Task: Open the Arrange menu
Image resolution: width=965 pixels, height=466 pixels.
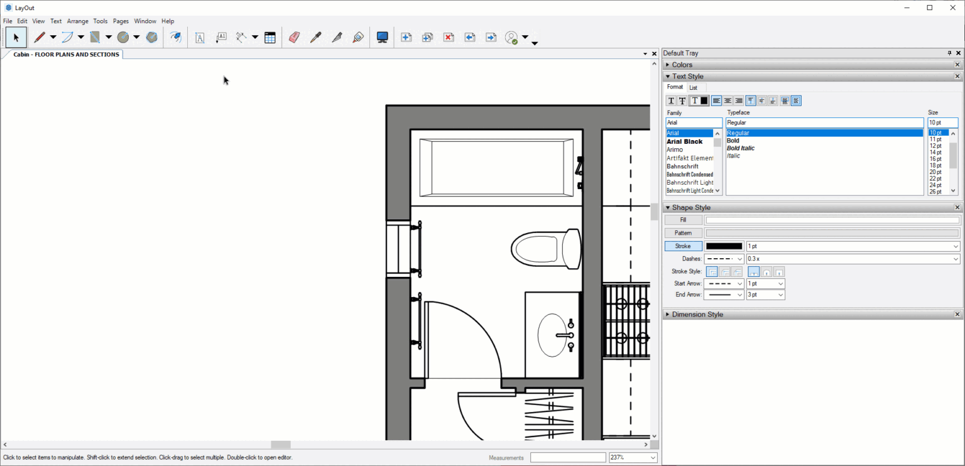Action: coord(78,21)
